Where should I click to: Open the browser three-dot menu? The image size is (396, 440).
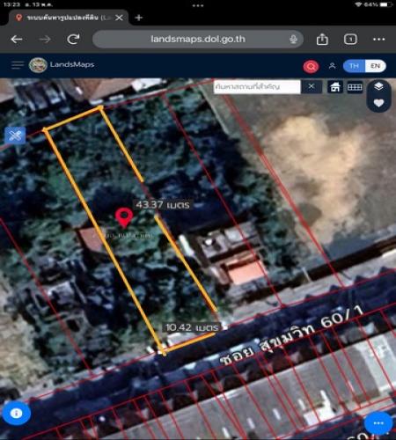pos(379,39)
